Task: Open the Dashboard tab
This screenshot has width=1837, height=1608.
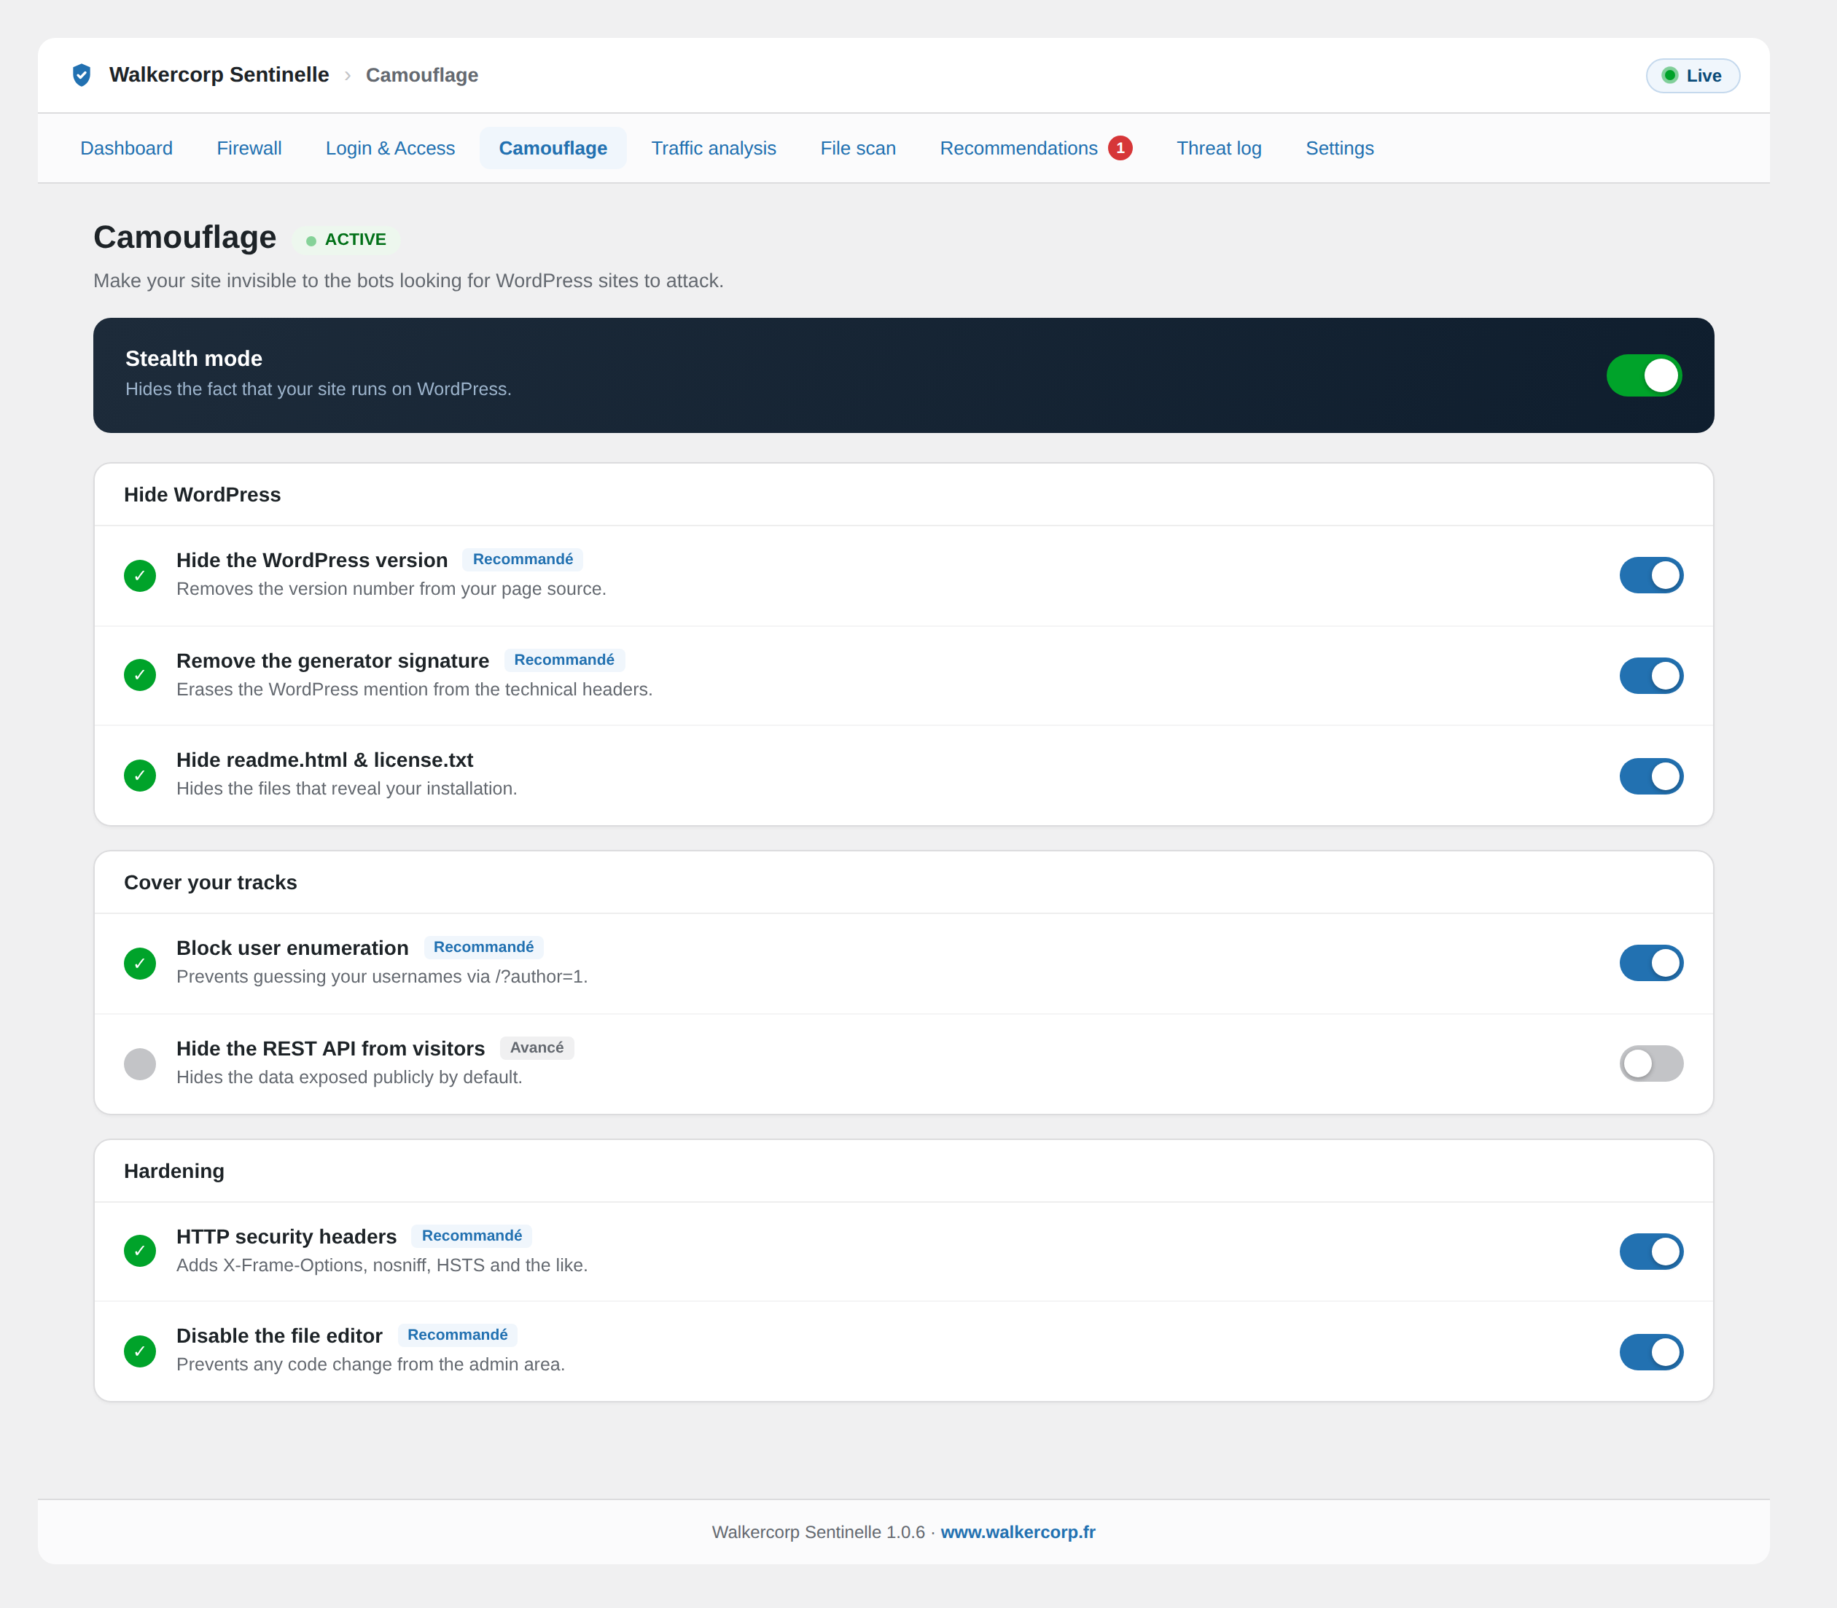Action: pyautogui.click(x=127, y=148)
